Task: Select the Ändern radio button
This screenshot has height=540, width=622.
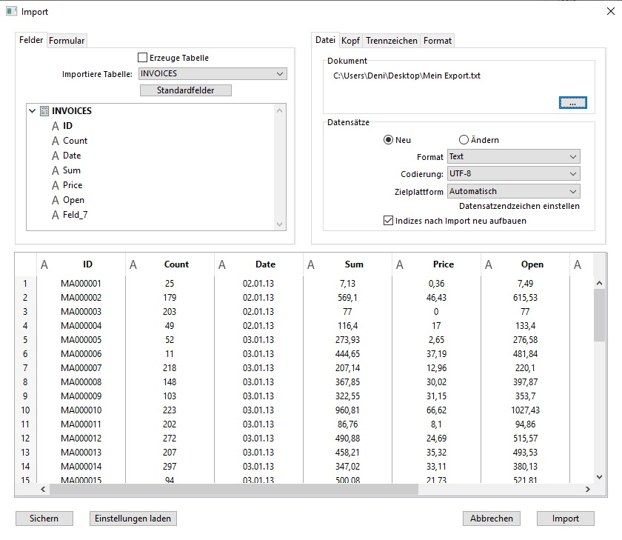Action: point(464,140)
